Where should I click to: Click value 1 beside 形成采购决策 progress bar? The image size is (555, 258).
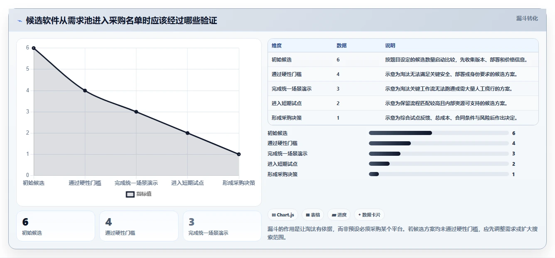513,174
